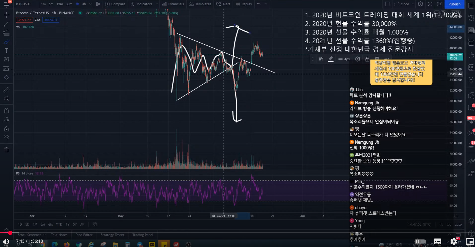
Task: Open drawing settings gear in floating toolbar
Action: pos(358,59)
